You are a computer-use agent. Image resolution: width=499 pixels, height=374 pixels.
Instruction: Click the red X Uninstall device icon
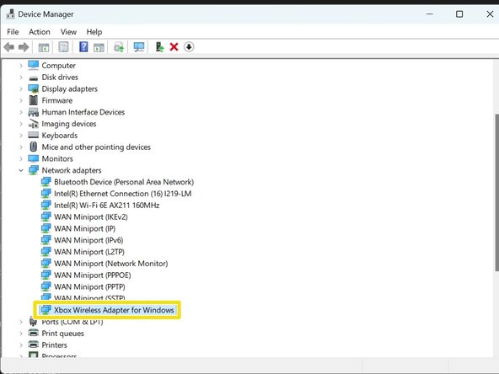pyautogui.click(x=174, y=47)
